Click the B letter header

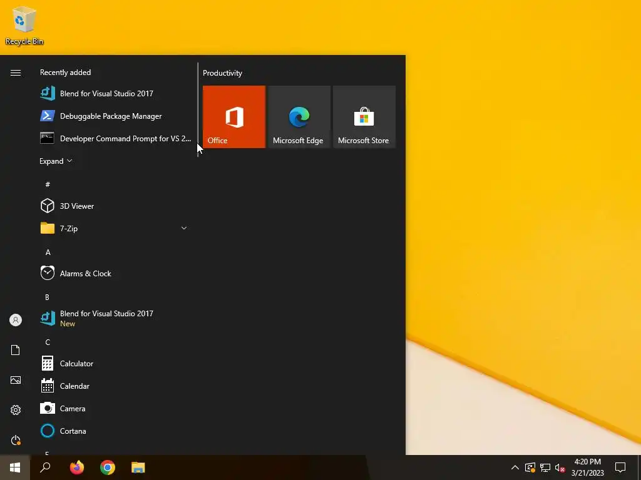click(48, 297)
